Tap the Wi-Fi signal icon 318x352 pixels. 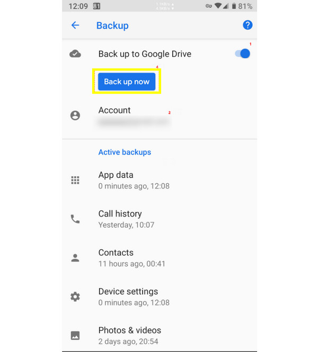click(x=218, y=6)
